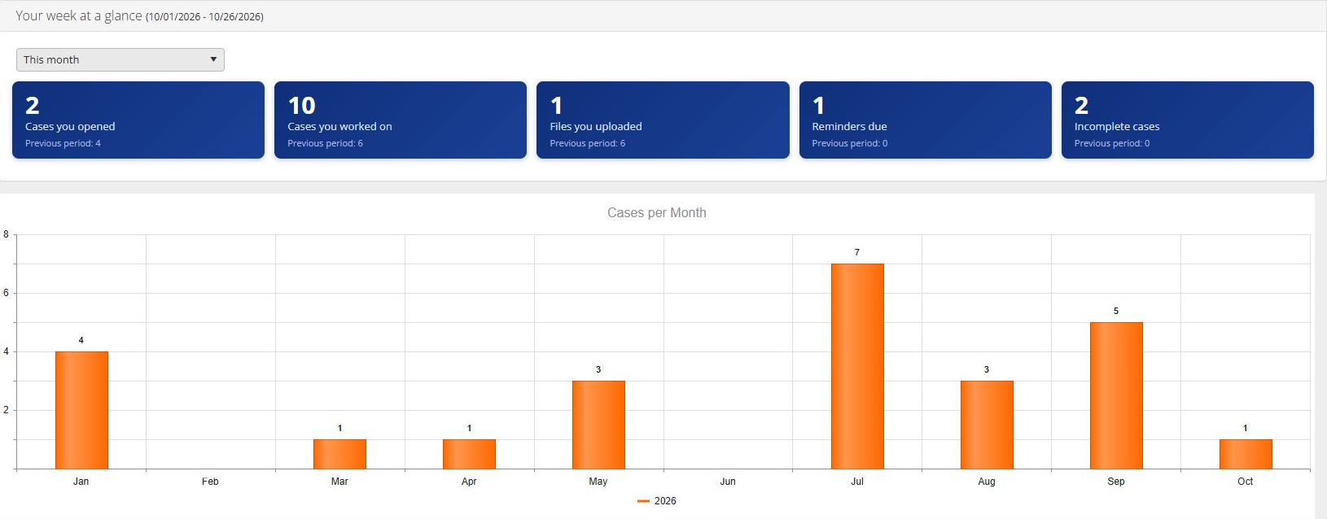
Task: Toggle the 2026 legend series
Action: coord(657,501)
